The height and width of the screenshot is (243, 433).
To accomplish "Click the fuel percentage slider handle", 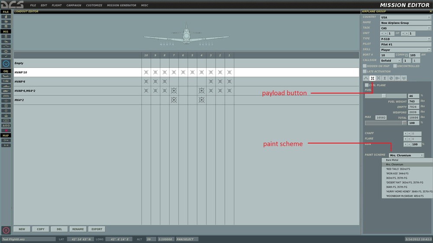I will (x=384, y=96).
